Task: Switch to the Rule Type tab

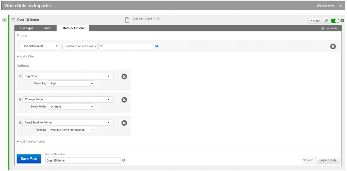Action: tap(26, 28)
